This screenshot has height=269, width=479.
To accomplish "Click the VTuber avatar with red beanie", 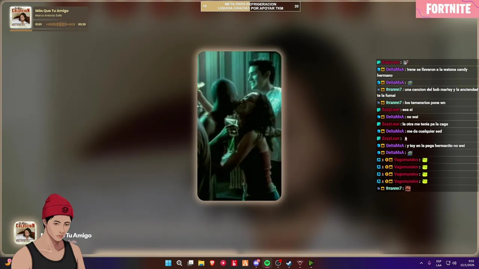I will click(x=54, y=232).
